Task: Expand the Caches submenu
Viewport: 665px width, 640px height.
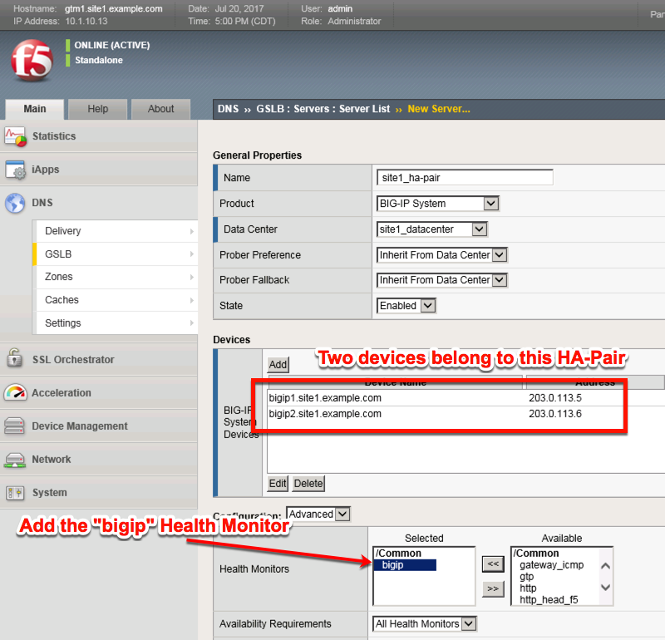Action: (x=116, y=300)
